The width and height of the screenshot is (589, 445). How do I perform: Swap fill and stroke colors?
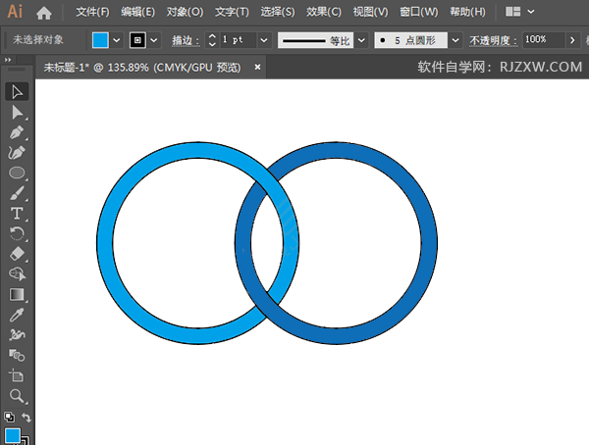click(26, 417)
